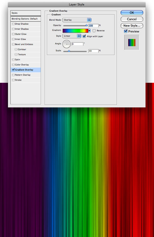
Task: Click the Scale slider handle
Action: coord(69,51)
